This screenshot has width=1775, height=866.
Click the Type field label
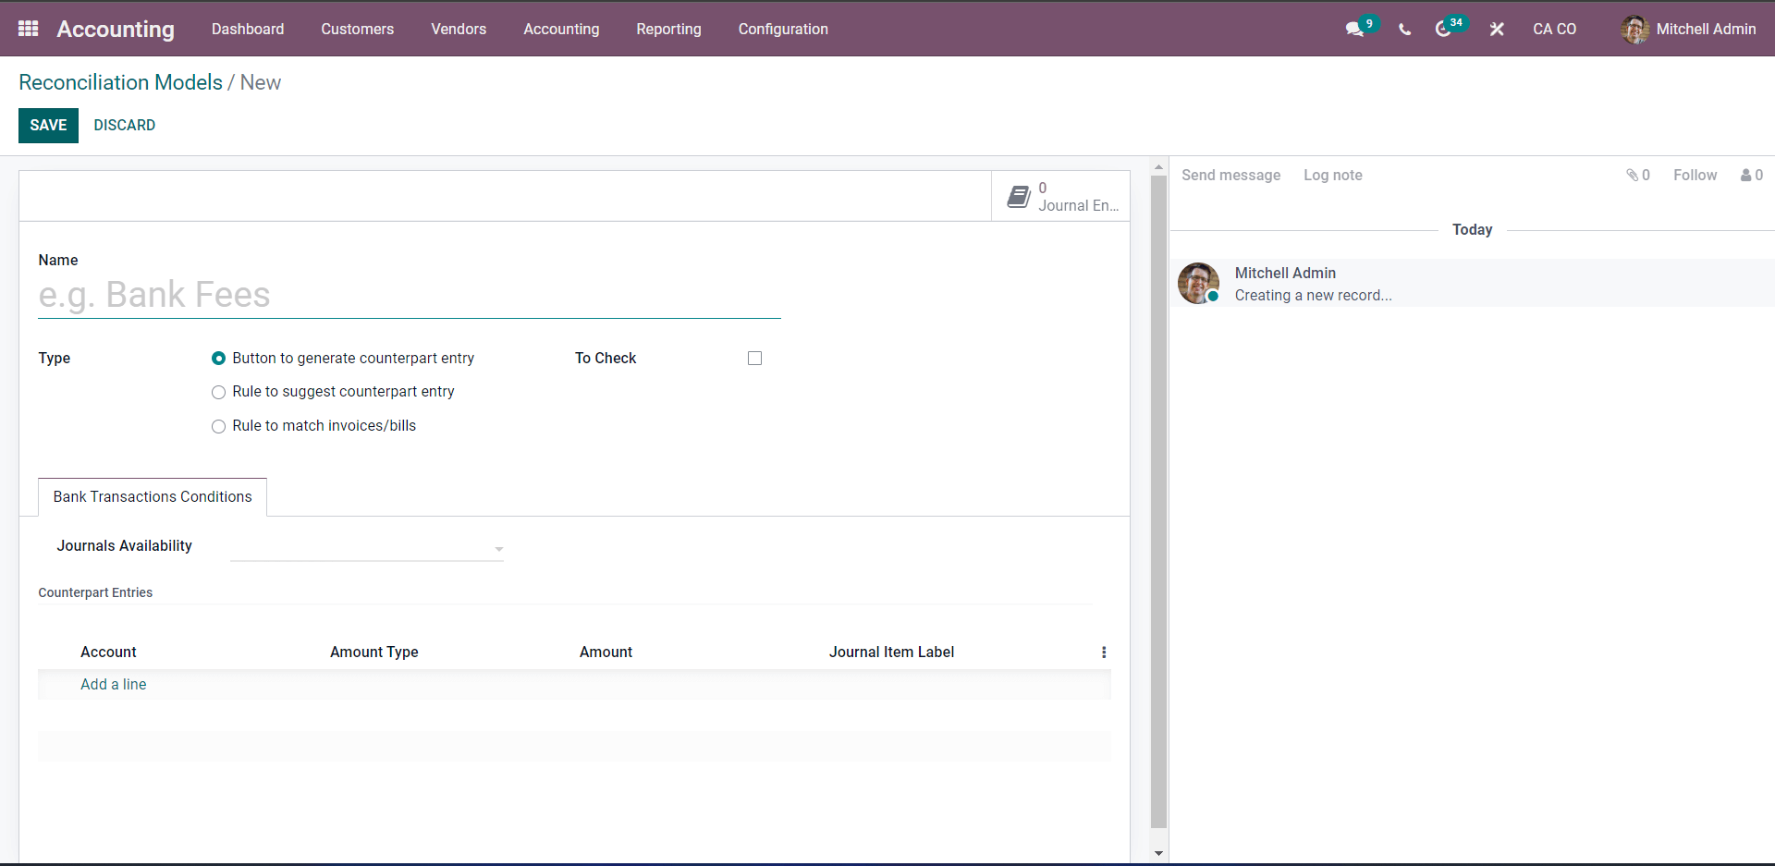(x=54, y=359)
